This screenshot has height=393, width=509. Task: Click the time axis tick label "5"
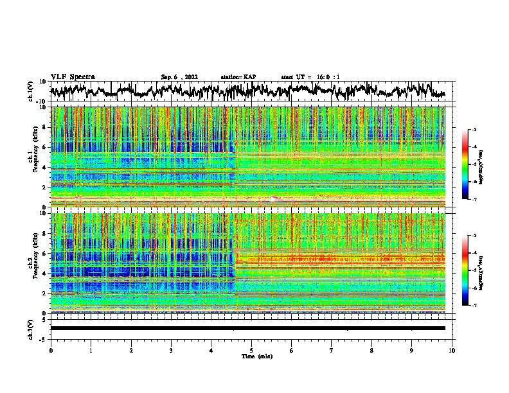tap(251, 351)
